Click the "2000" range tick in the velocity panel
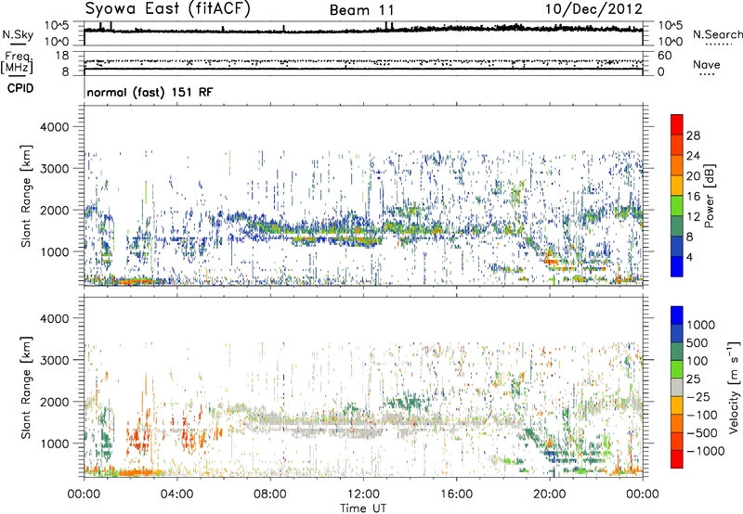 coord(54,402)
